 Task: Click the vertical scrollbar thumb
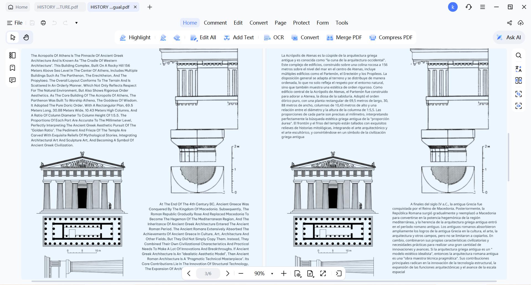point(508,157)
